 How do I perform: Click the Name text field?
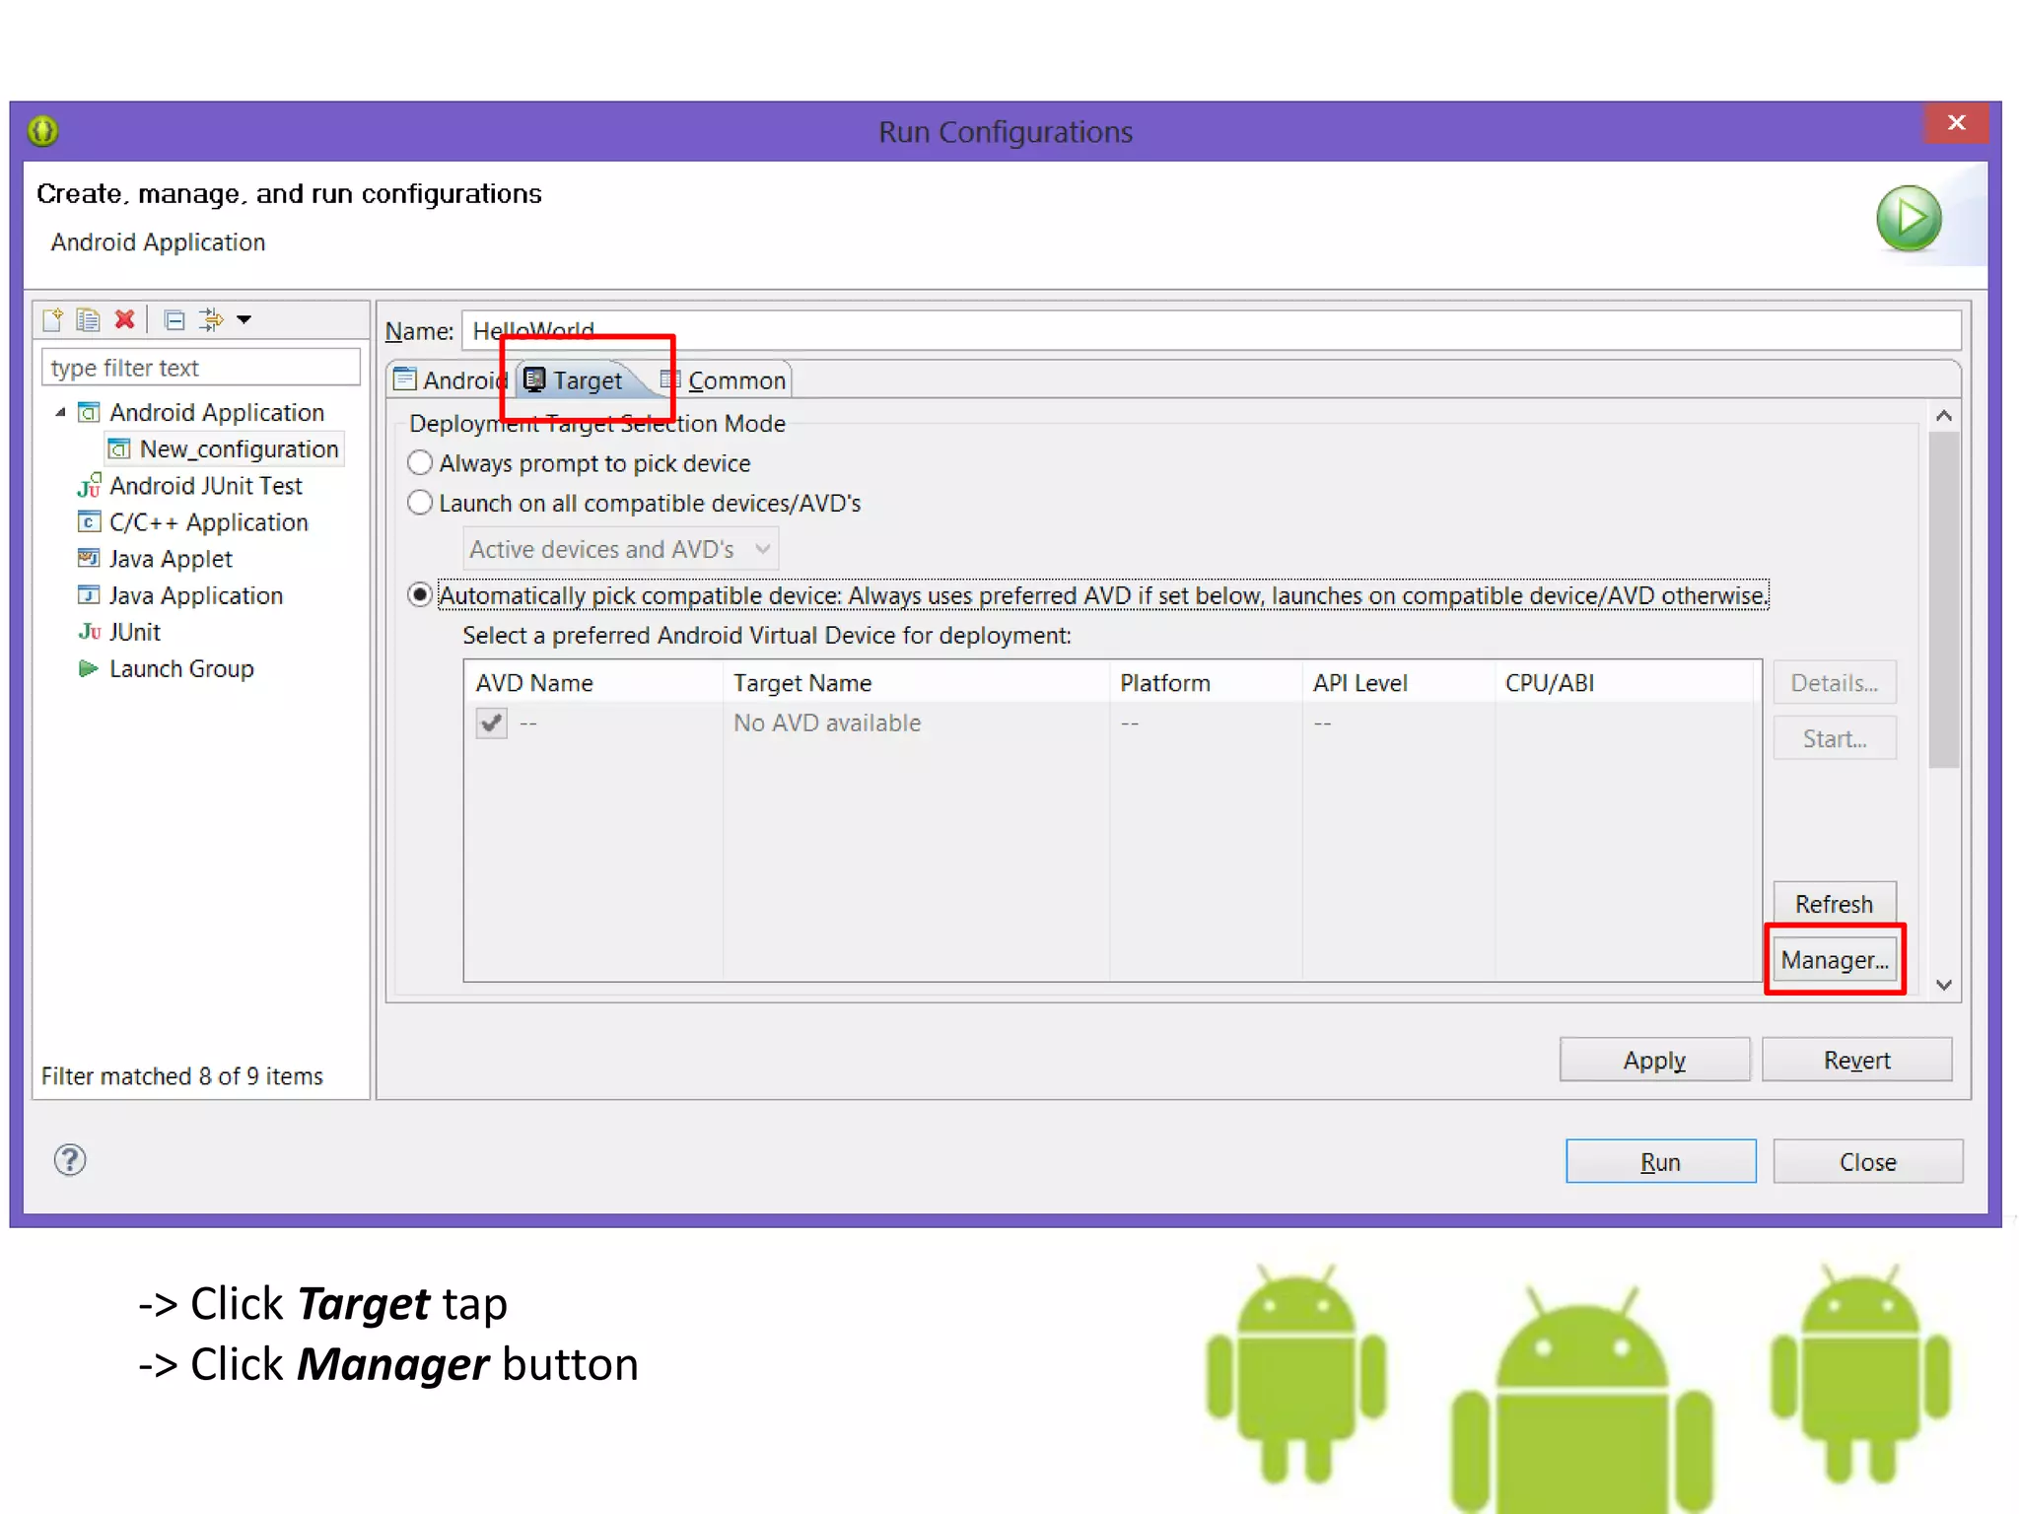coord(1212,330)
